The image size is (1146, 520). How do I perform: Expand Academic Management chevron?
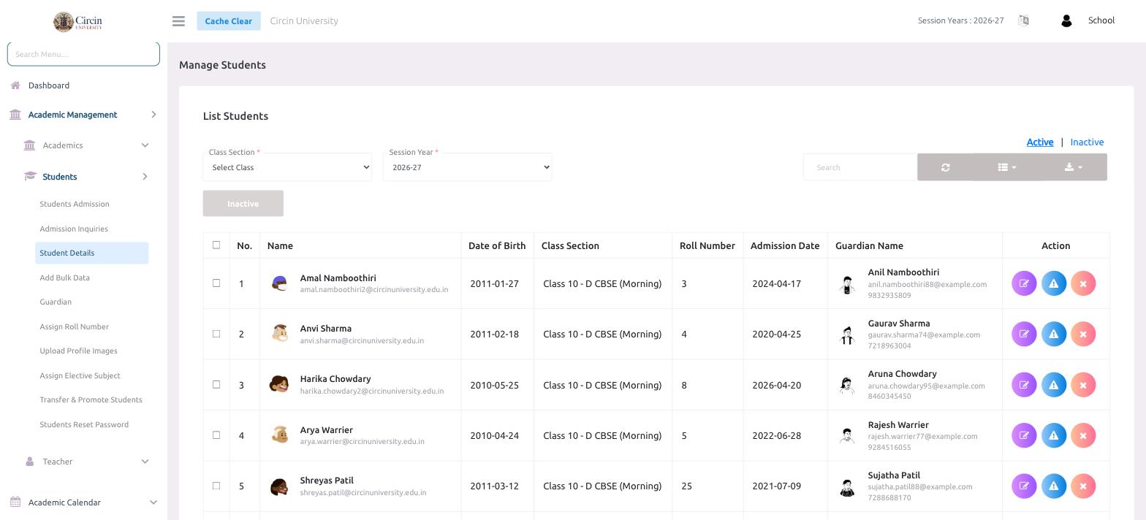point(153,115)
